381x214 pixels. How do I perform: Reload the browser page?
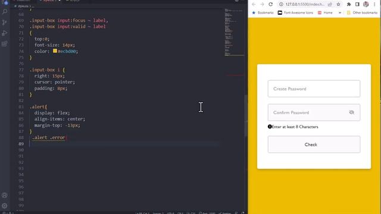pos(270,4)
